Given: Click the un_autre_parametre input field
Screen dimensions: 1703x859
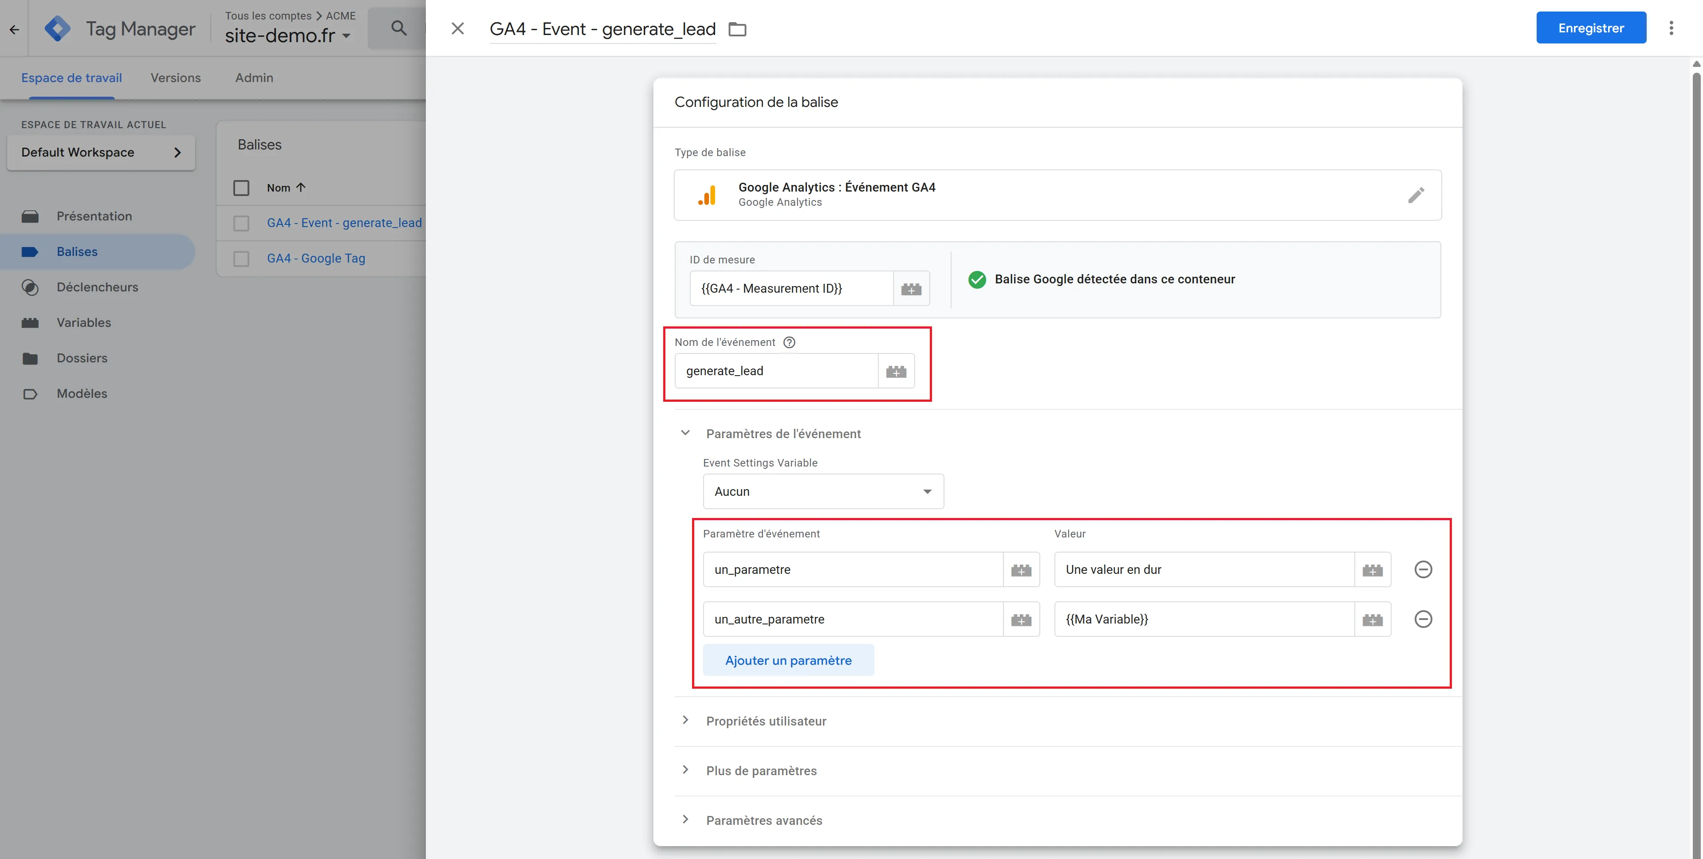Looking at the screenshot, I should [x=853, y=619].
